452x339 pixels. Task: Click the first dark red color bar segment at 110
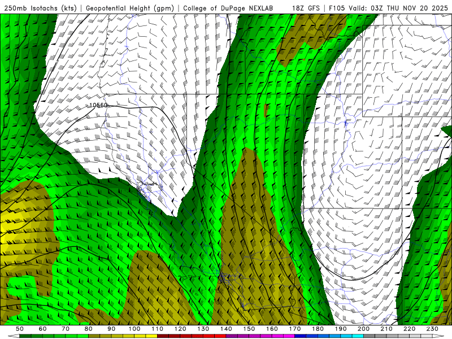(163, 336)
